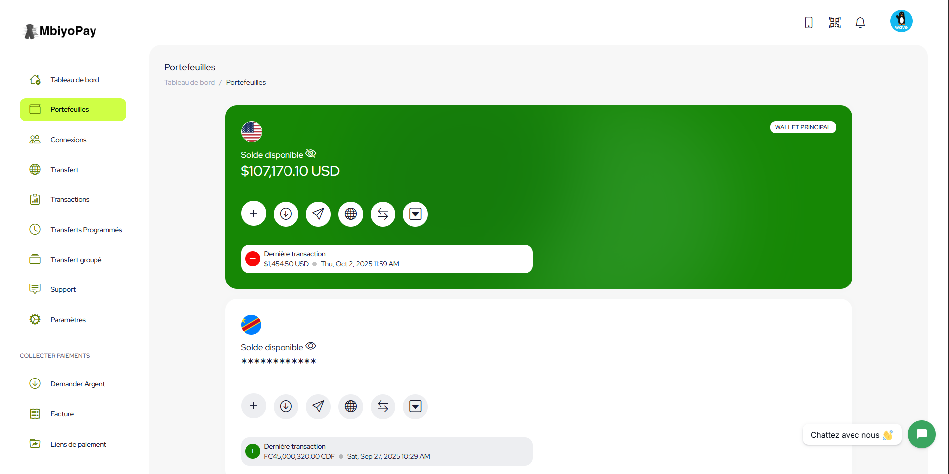Click the globe transfer icon in USD wallet
This screenshot has height=474, width=949.
(x=351, y=214)
